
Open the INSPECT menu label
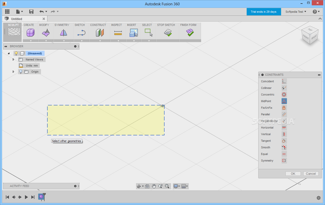click(x=116, y=25)
